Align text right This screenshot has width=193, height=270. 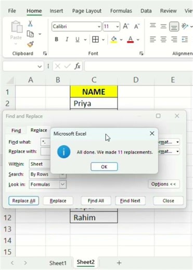click(x=174, y=39)
